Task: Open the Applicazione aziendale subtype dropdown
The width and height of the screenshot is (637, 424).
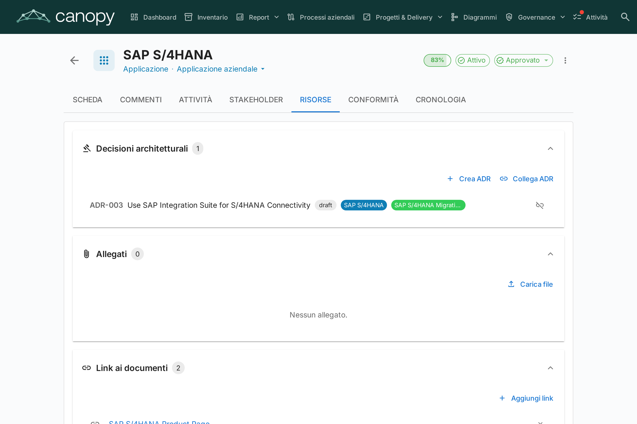Action: coord(221,69)
